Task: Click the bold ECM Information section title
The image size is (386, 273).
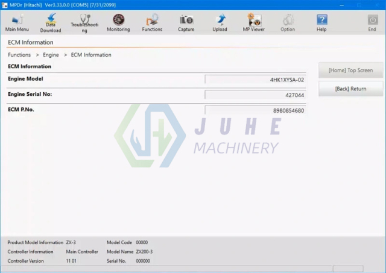Action: [x=30, y=66]
